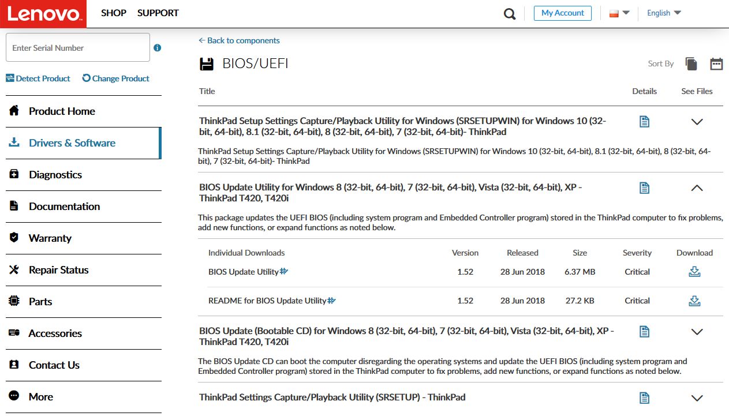This screenshot has width=729, height=416.
Task: Open the SUPPORT menu
Action: click(x=158, y=13)
